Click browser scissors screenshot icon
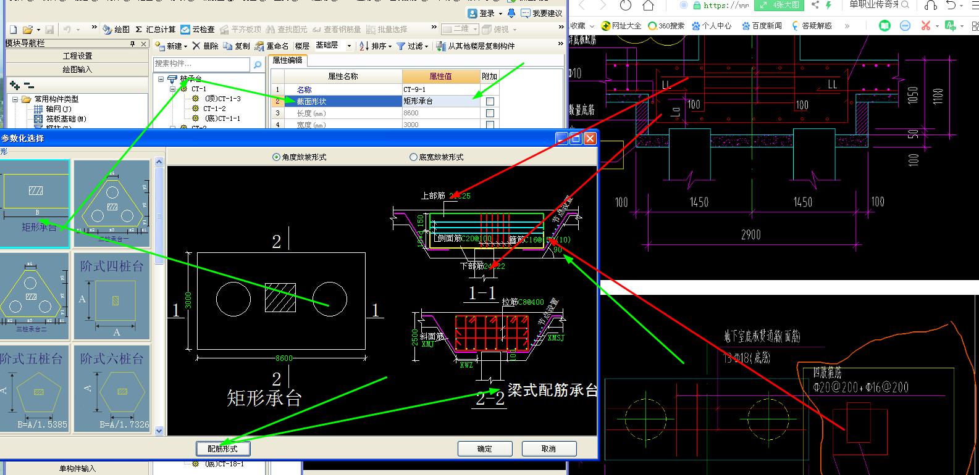 point(925,25)
